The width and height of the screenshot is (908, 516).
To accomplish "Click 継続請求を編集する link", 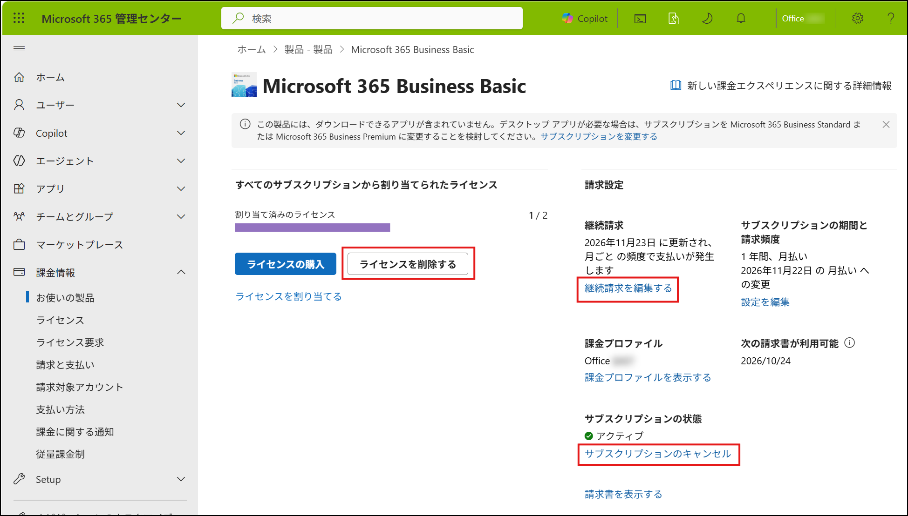I will (628, 288).
